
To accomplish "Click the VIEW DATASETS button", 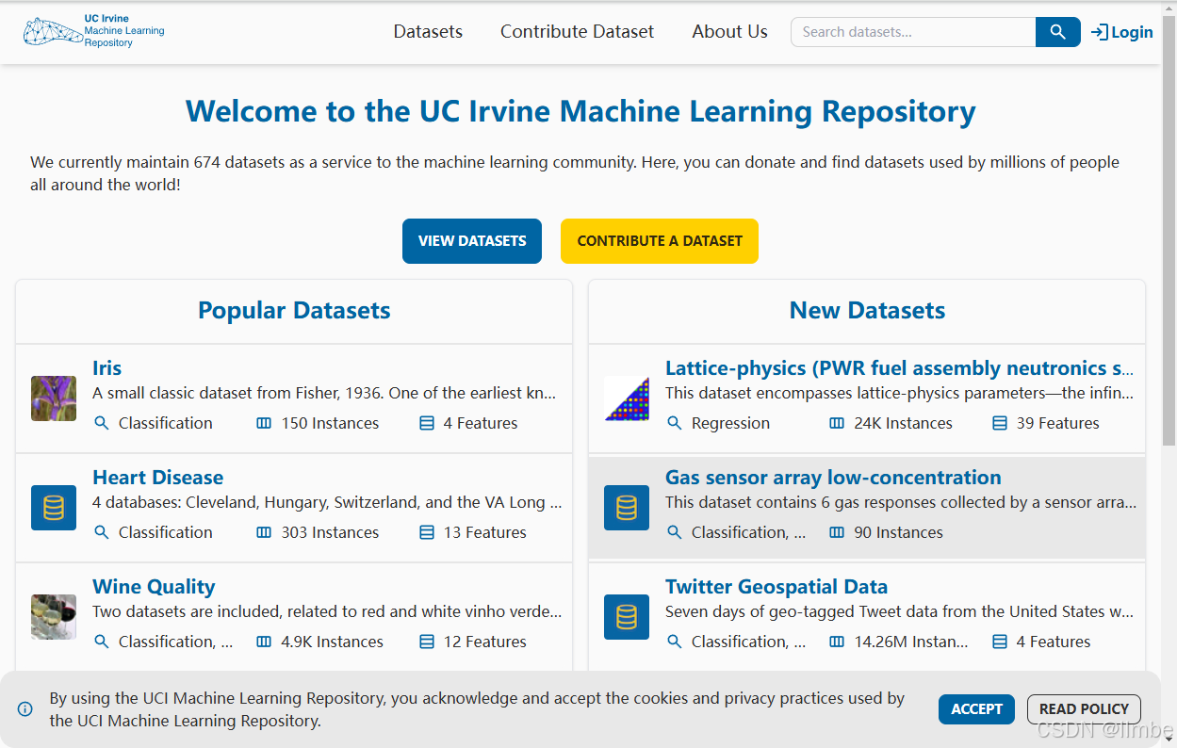I will [472, 241].
